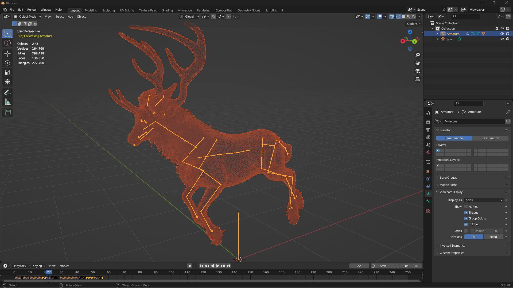Uncheck the In Front option
The height and width of the screenshot is (288, 513).
tap(466, 224)
